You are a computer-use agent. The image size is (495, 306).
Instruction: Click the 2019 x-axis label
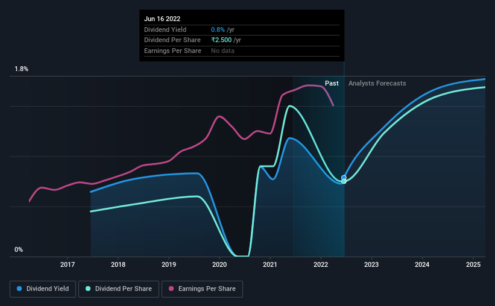tap(169, 264)
